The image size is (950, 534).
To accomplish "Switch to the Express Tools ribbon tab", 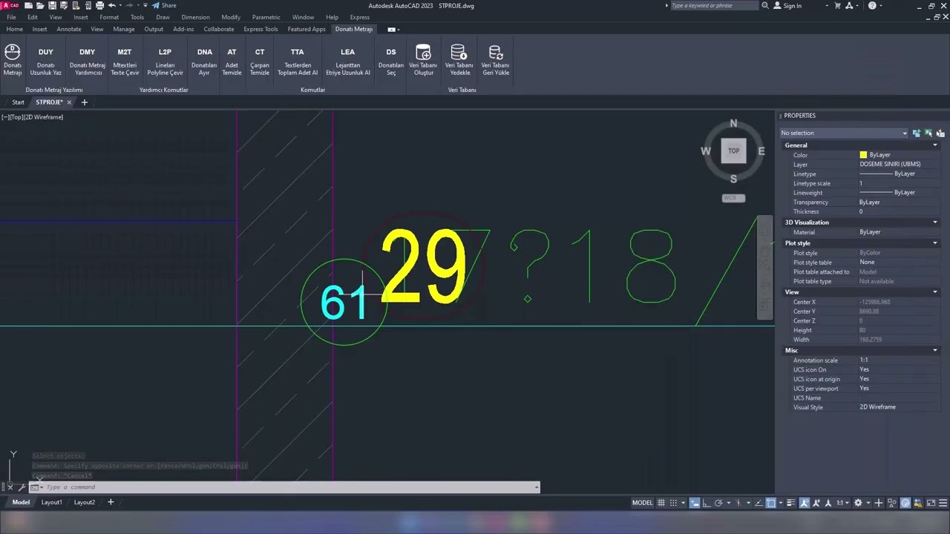I will (x=261, y=29).
